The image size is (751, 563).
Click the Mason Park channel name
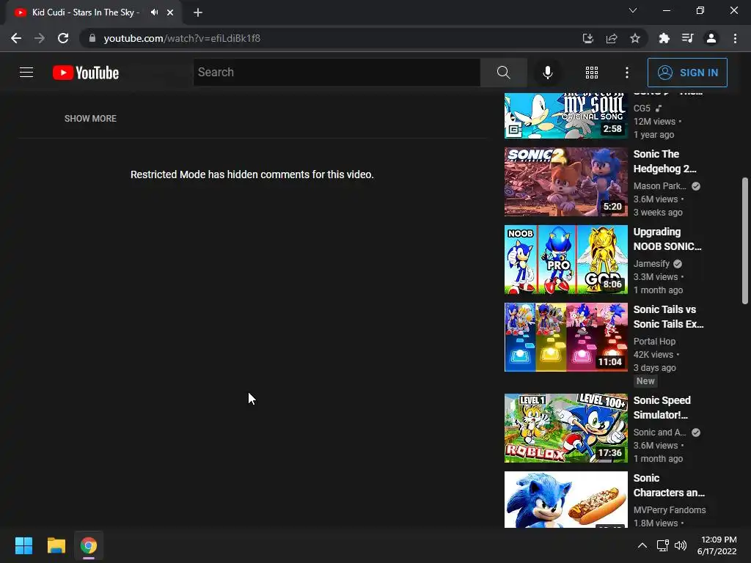[x=659, y=185]
